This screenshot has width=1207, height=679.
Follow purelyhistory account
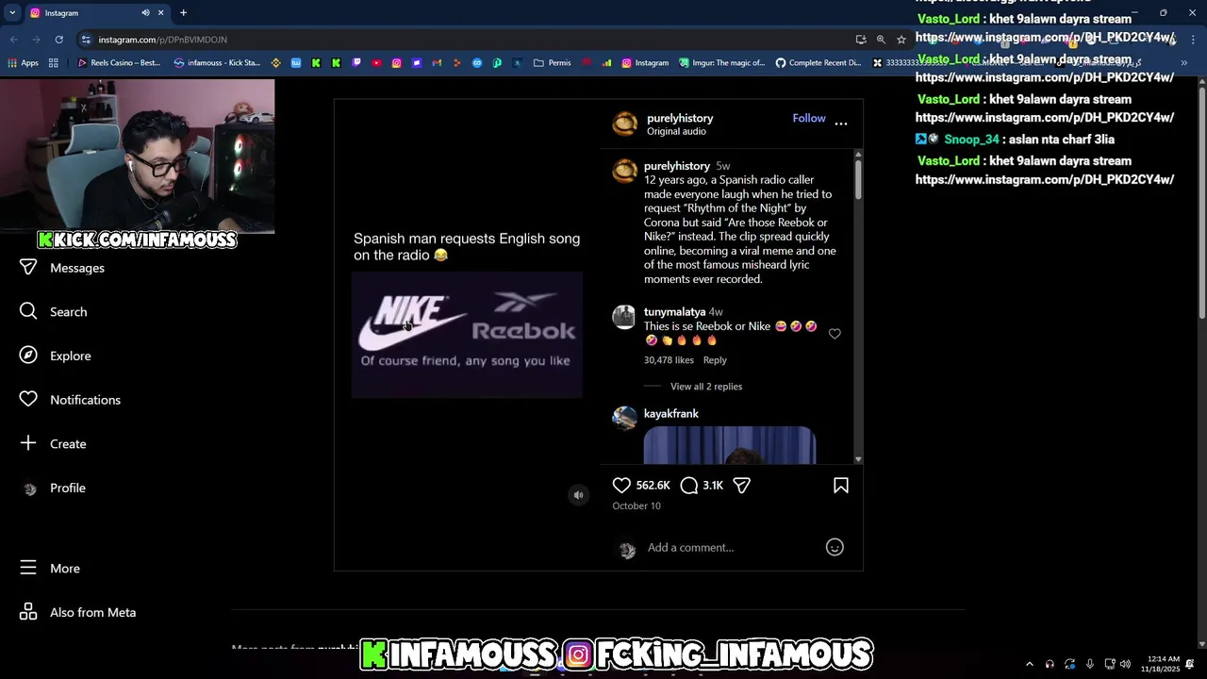[809, 118]
